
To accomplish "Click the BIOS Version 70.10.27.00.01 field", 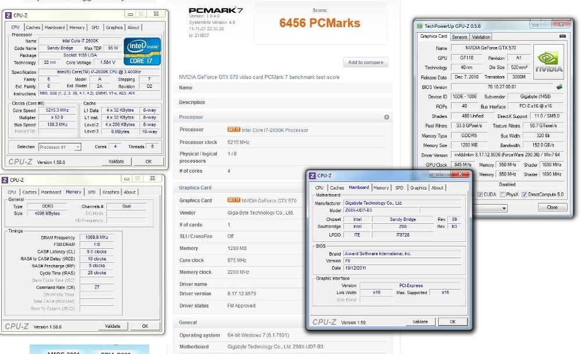I will pyautogui.click(x=502, y=87).
